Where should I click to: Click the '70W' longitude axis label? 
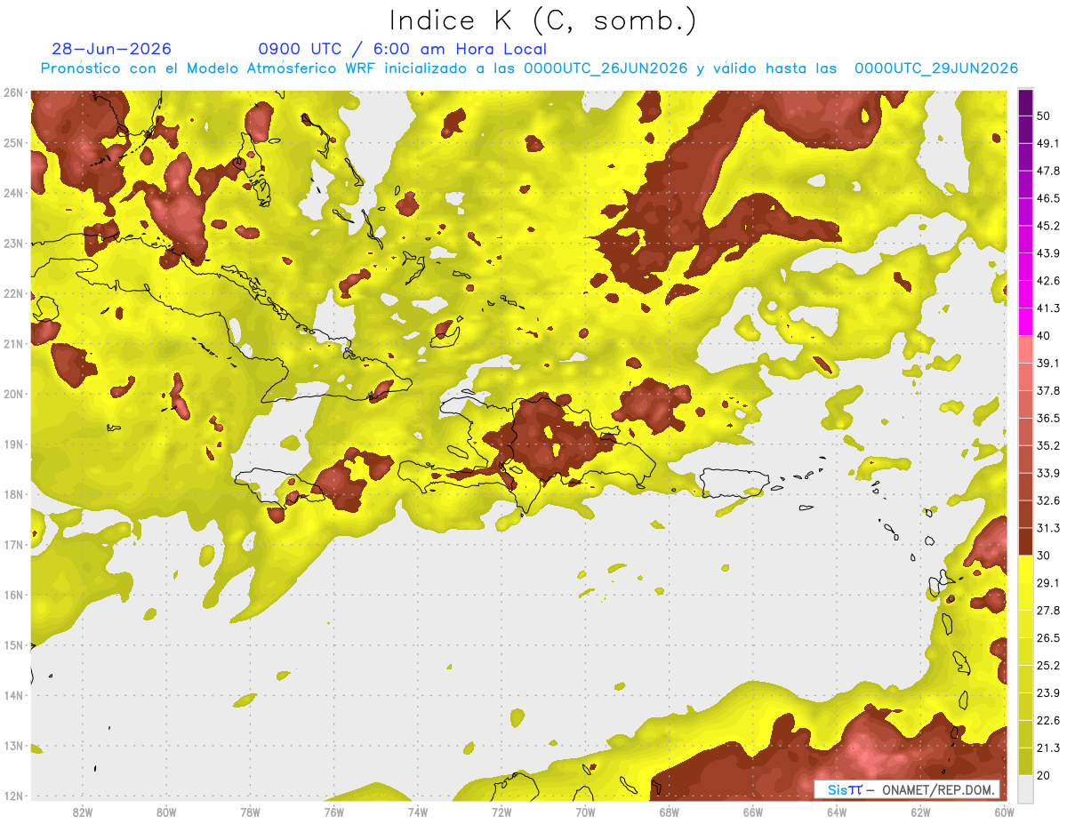point(585,812)
